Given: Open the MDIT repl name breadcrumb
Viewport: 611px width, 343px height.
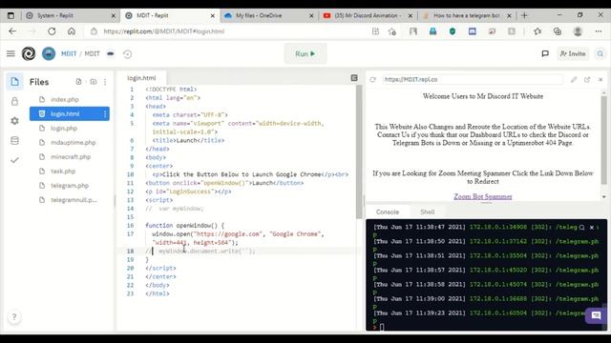Looking at the screenshot, I should [92, 53].
